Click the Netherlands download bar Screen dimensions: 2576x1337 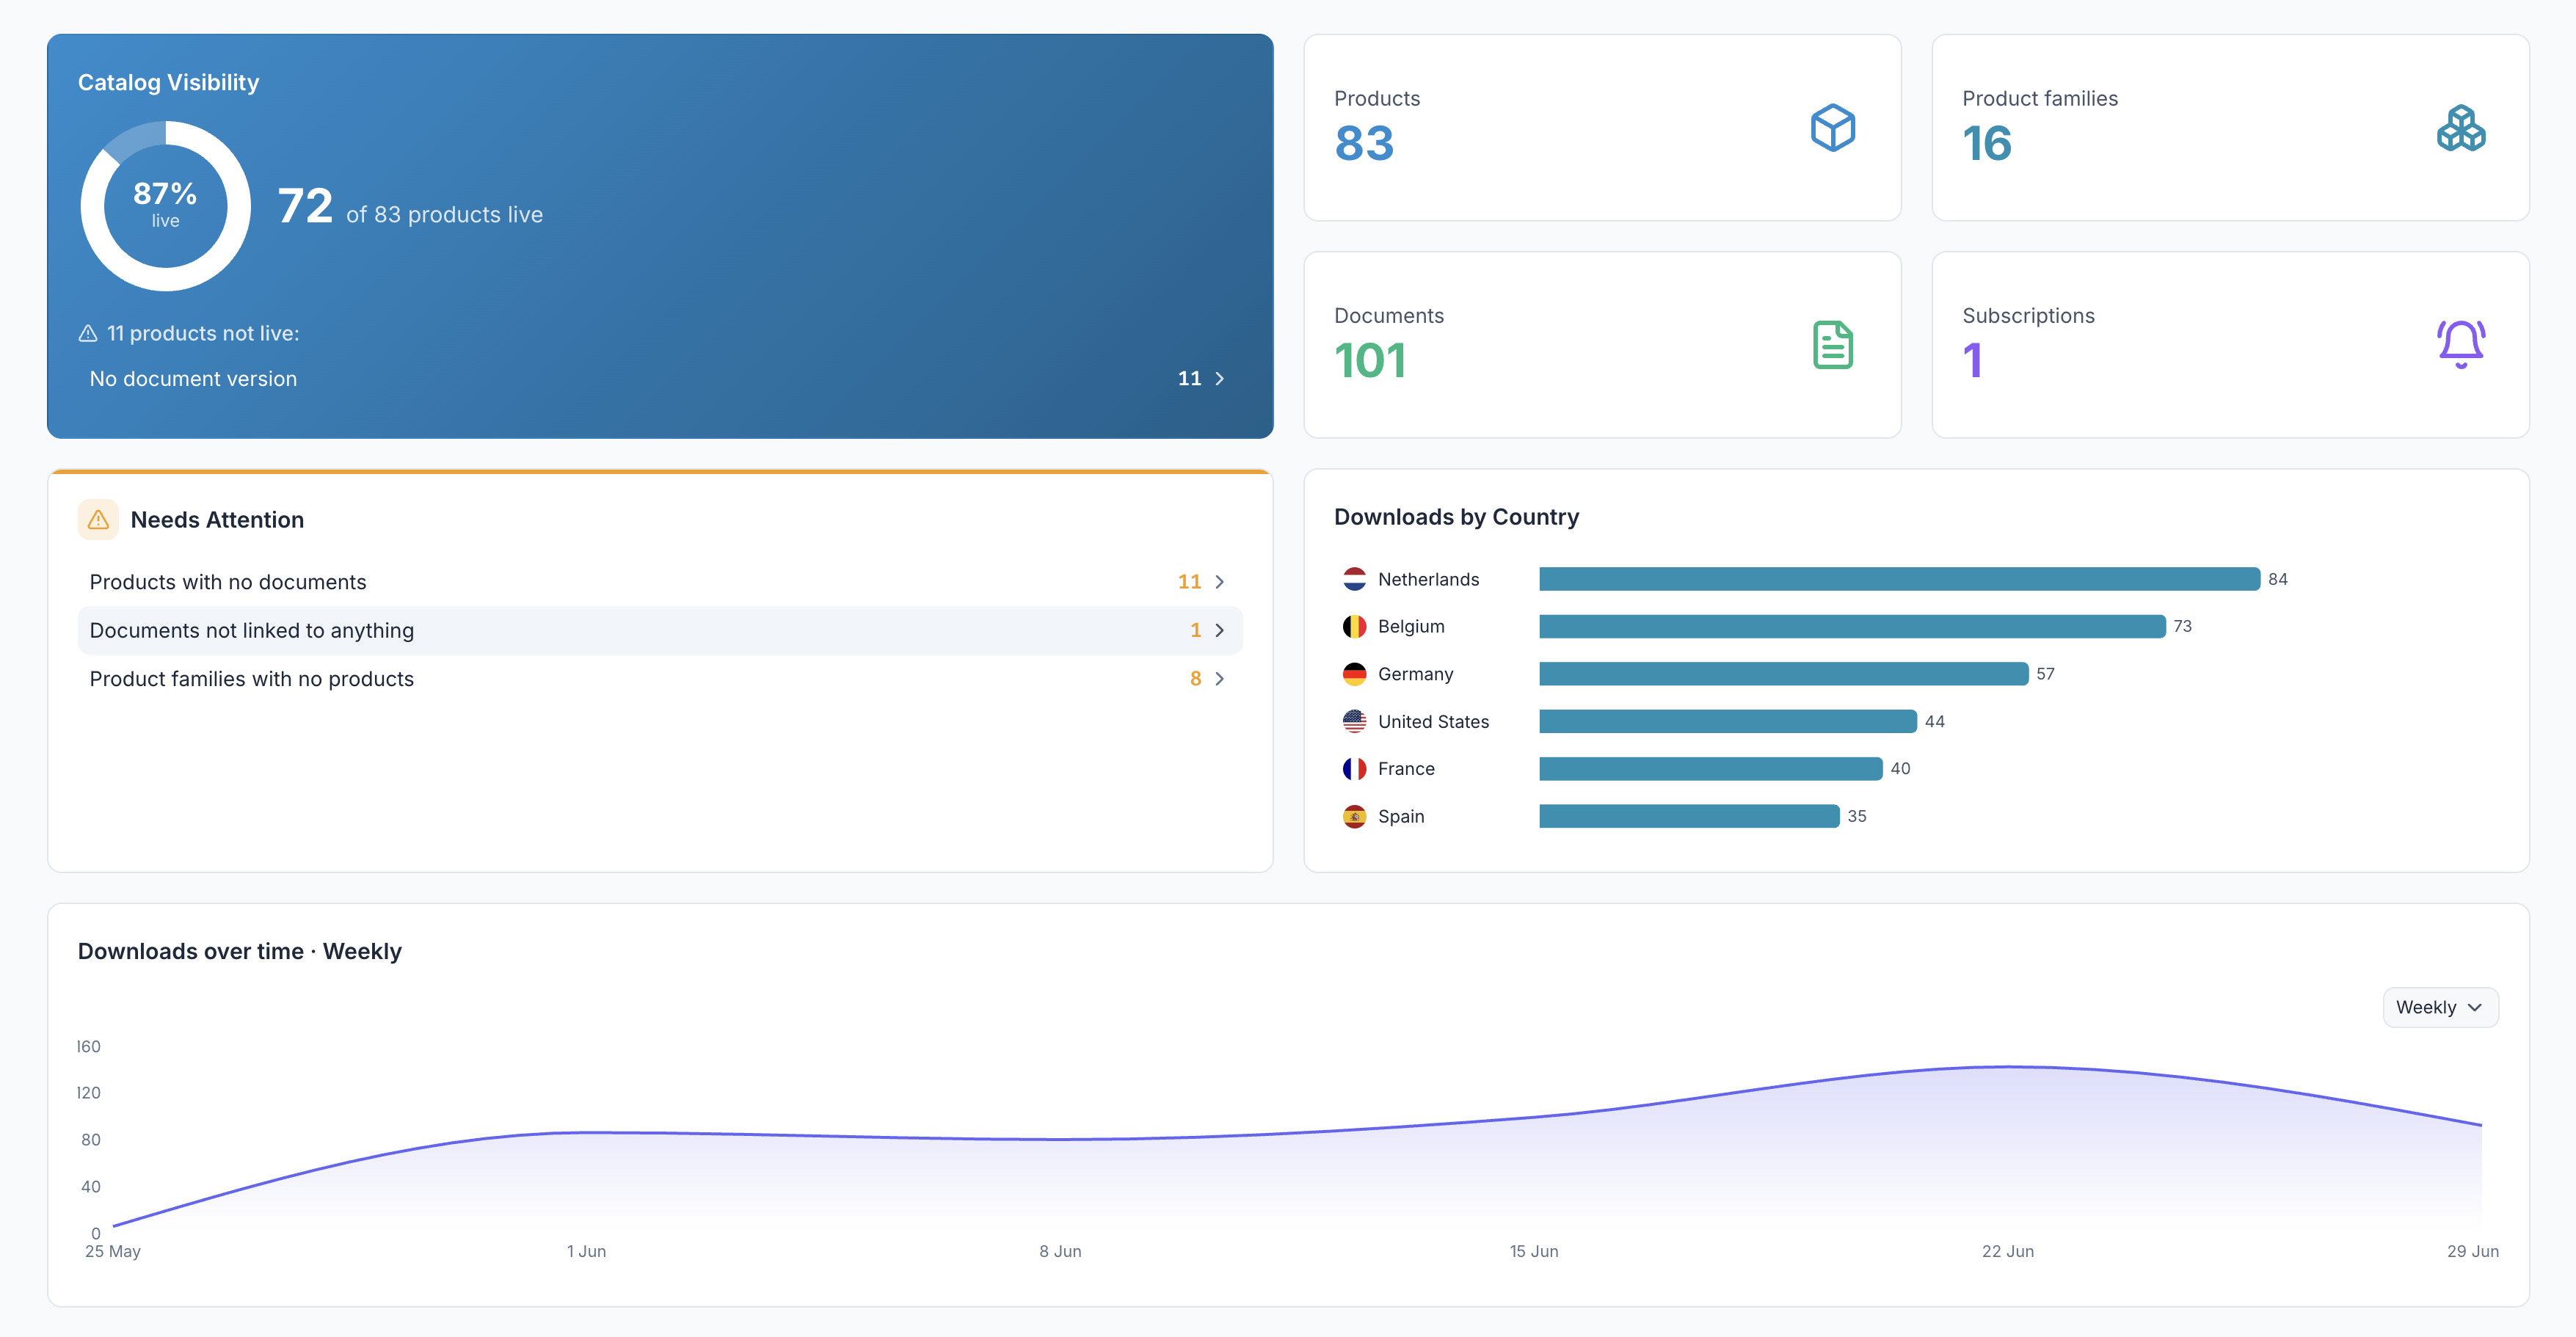(1899, 579)
